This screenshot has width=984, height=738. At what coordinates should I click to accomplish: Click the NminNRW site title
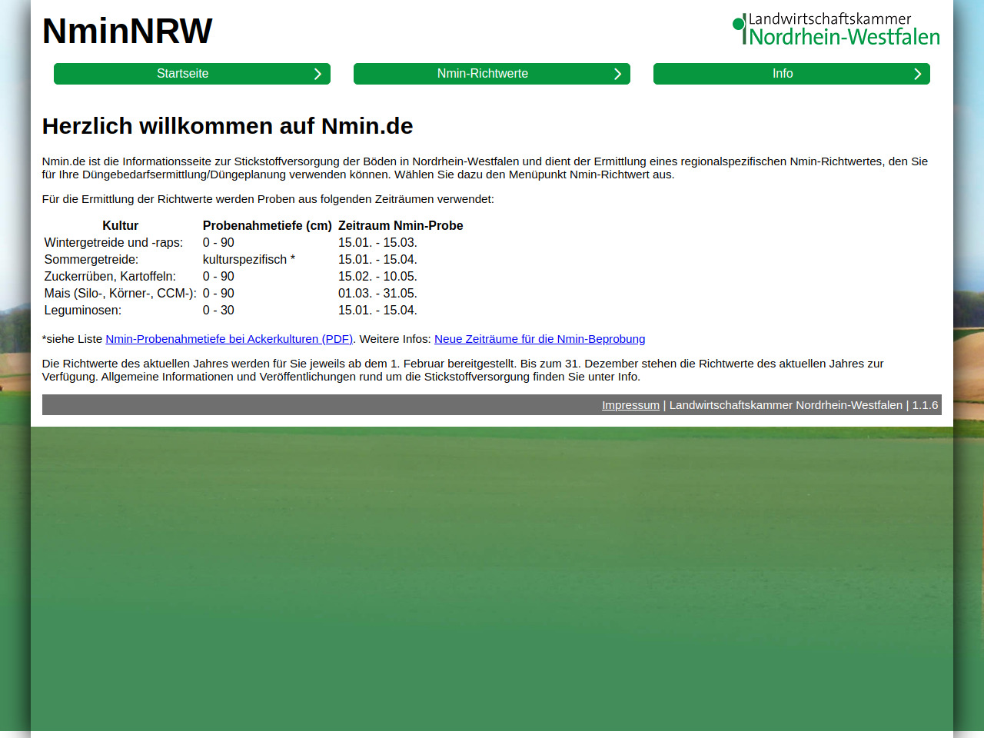click(x=127, y=32)
